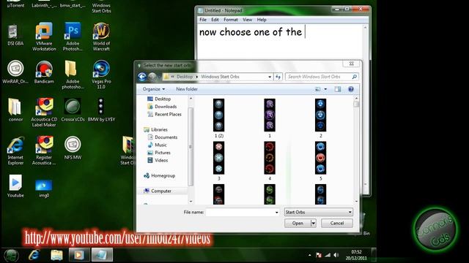469x263 pixels.
Task: Click the Desktop breadcrumb in address bar
Action: [185, 77]
